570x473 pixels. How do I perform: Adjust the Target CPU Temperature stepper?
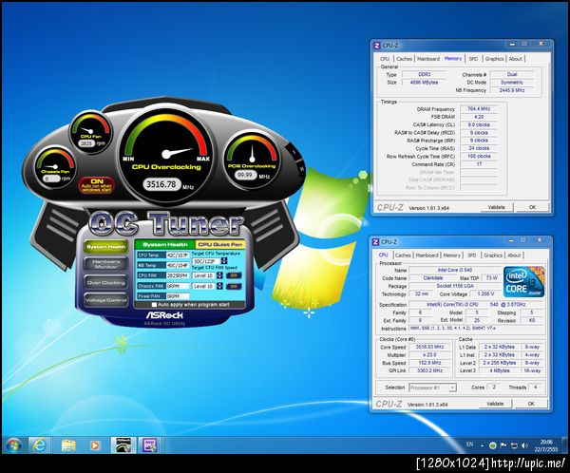pos(224,261)
